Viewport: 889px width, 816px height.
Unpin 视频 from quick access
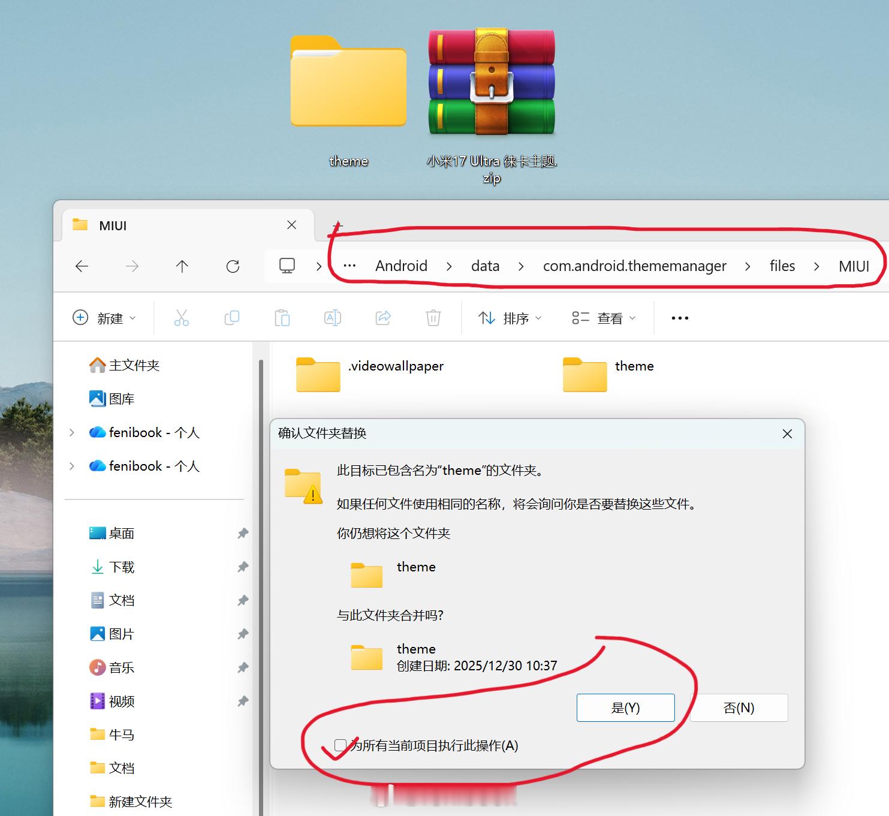(x=243, y=701)
